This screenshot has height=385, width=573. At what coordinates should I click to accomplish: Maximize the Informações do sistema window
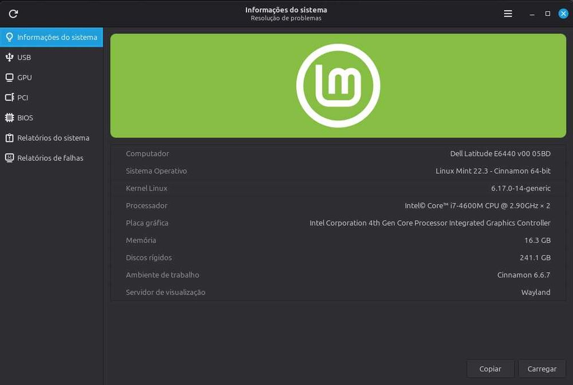[547, 14]
